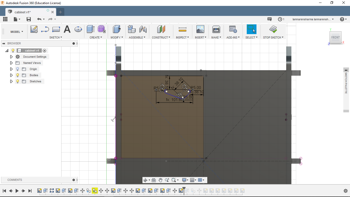Collapse the cabinet v1 root node
350x197 pixels.
click(x=7, y=51)
